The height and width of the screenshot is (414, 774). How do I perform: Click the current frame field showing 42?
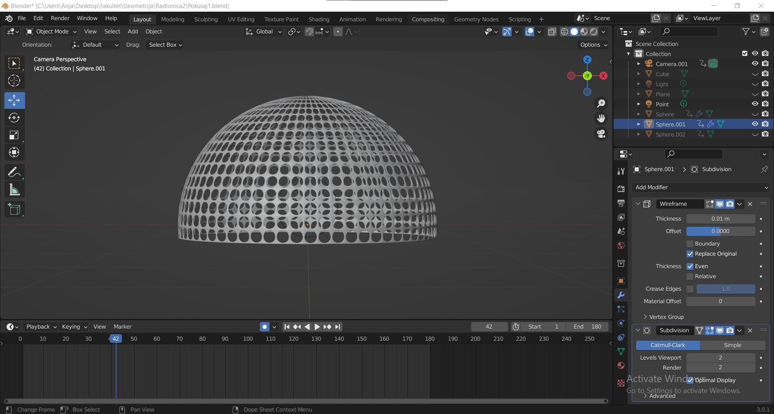[x=489, y=327]
